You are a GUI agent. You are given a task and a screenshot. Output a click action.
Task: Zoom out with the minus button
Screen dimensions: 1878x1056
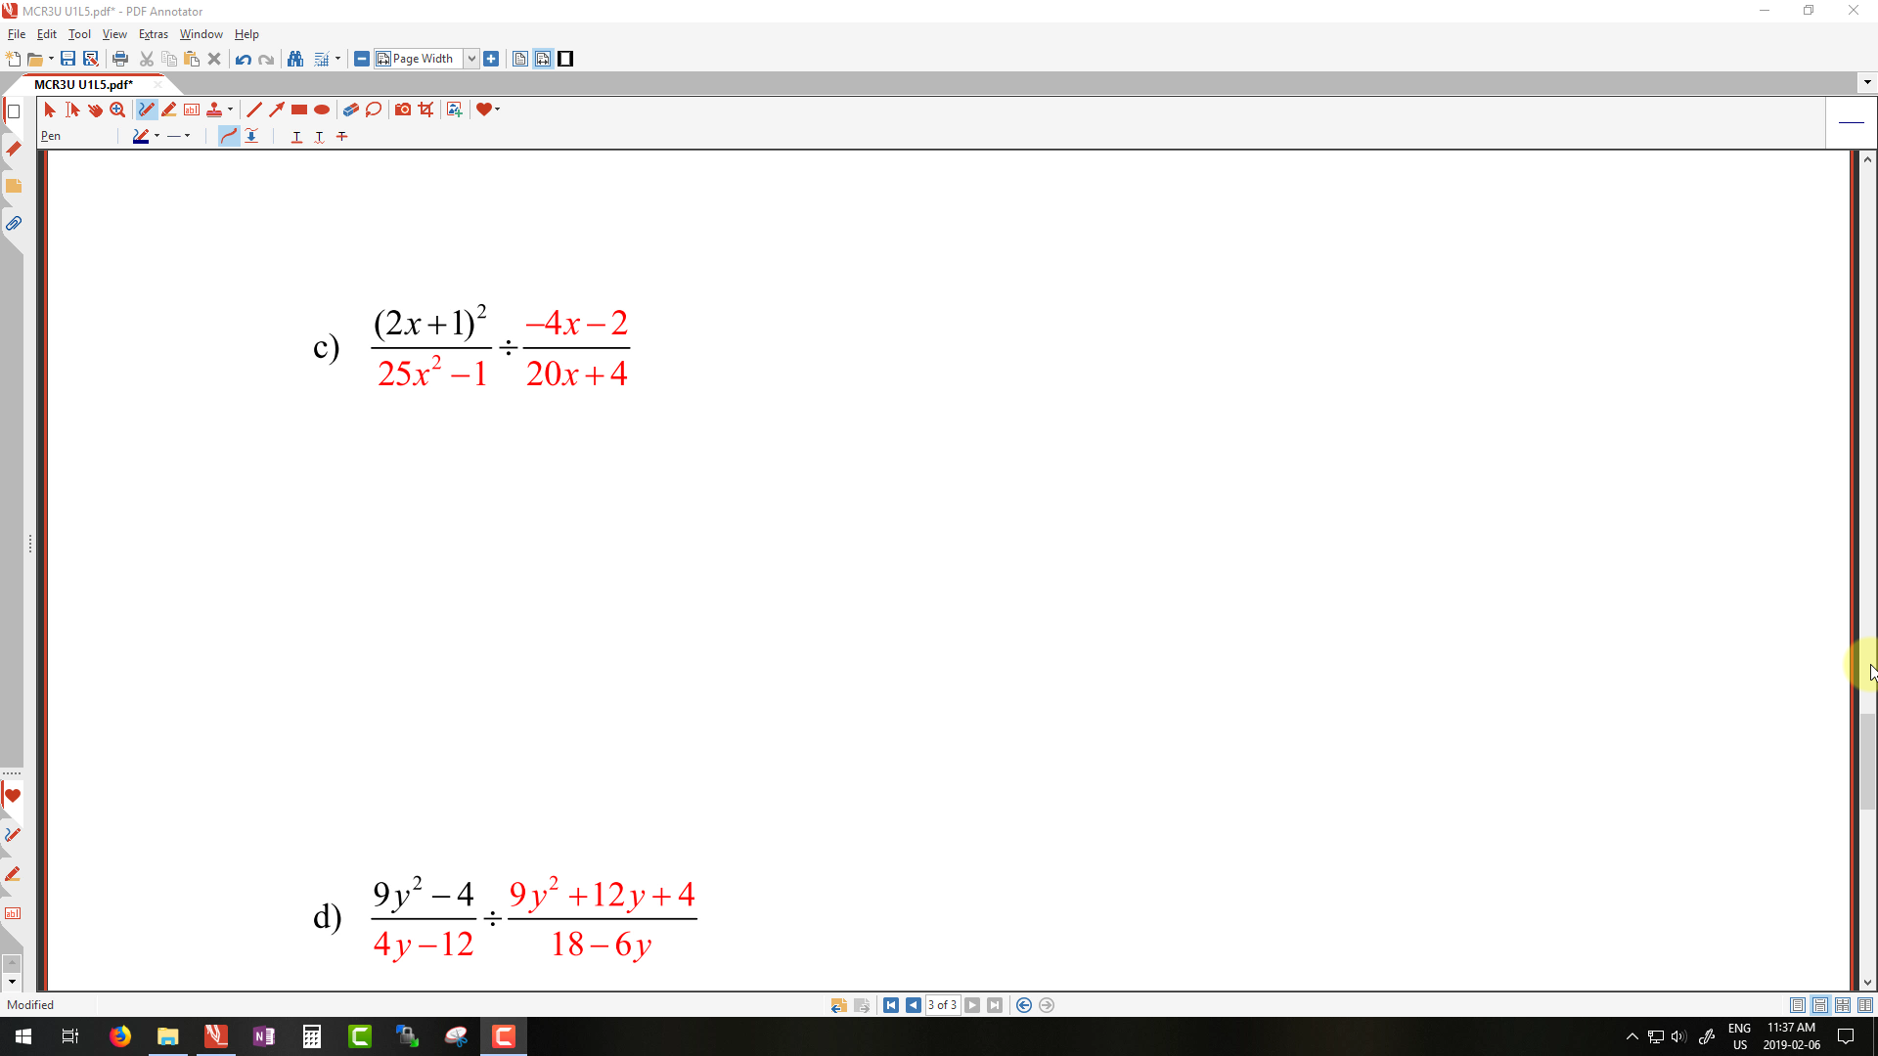pyautogui.click(x=362, y=59)
